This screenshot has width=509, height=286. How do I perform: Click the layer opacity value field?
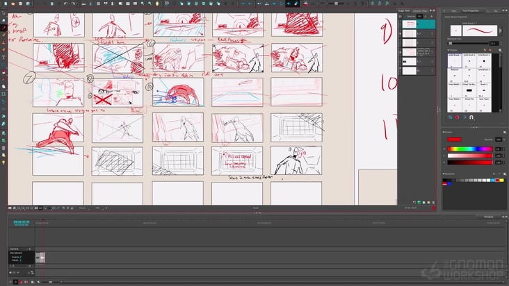[x=420, y=16]
